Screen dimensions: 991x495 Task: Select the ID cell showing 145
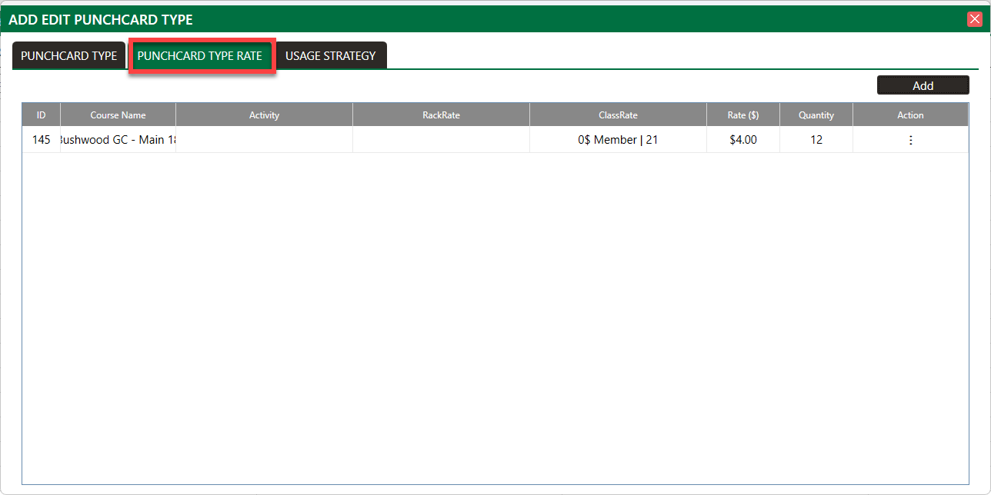pos(42,140)
